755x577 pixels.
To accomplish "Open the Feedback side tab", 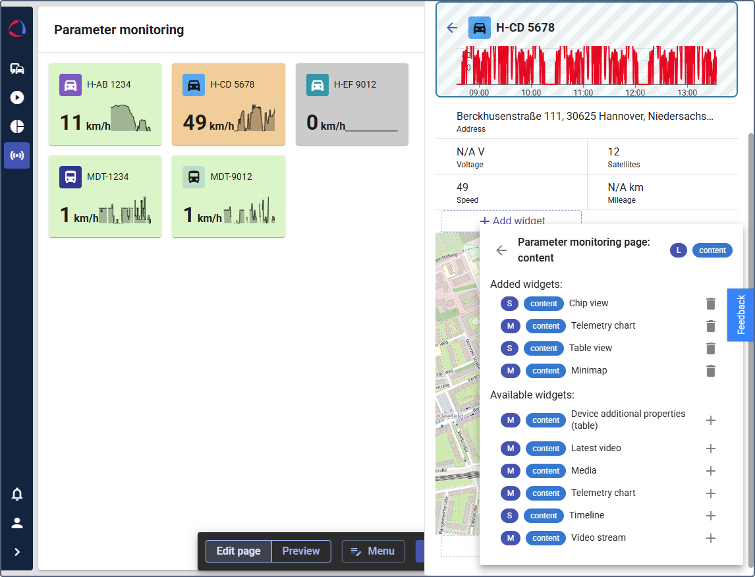I will pos(741,315).
